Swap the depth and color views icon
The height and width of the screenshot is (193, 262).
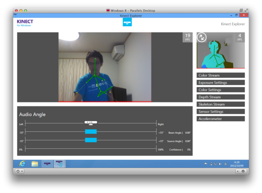pyautogui.click(x=202, y=37)
